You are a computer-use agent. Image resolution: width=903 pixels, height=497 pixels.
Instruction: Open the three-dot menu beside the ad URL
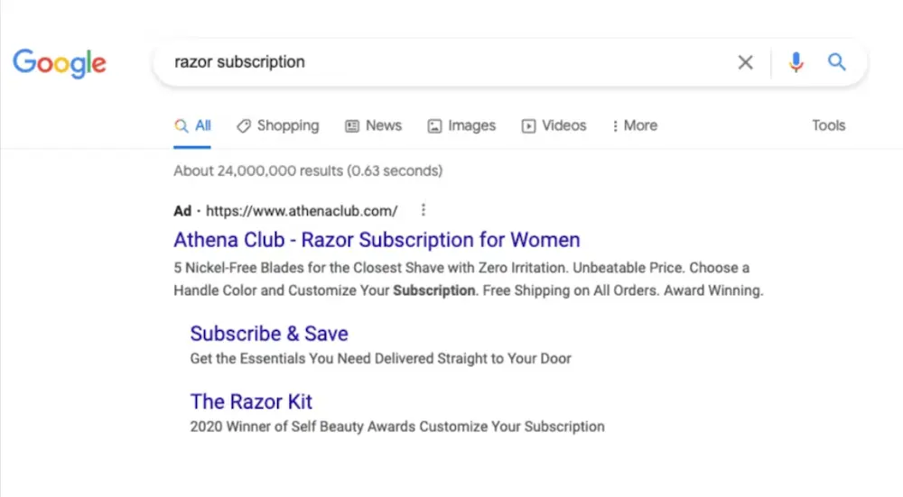tap(423, 211)
